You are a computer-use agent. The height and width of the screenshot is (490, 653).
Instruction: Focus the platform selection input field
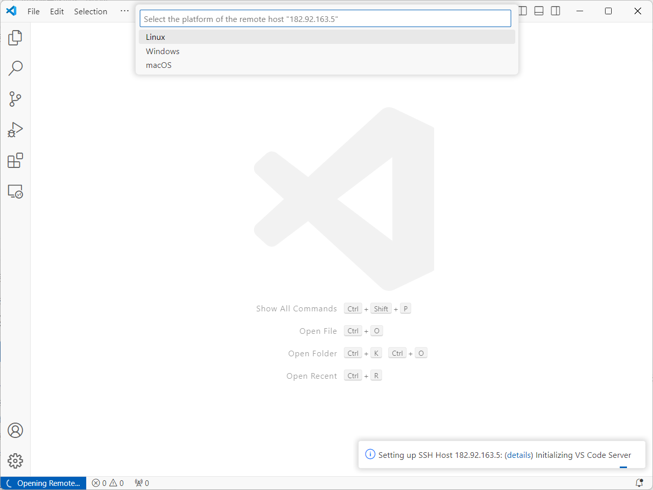pyautogui.click(x=325, y=19)
